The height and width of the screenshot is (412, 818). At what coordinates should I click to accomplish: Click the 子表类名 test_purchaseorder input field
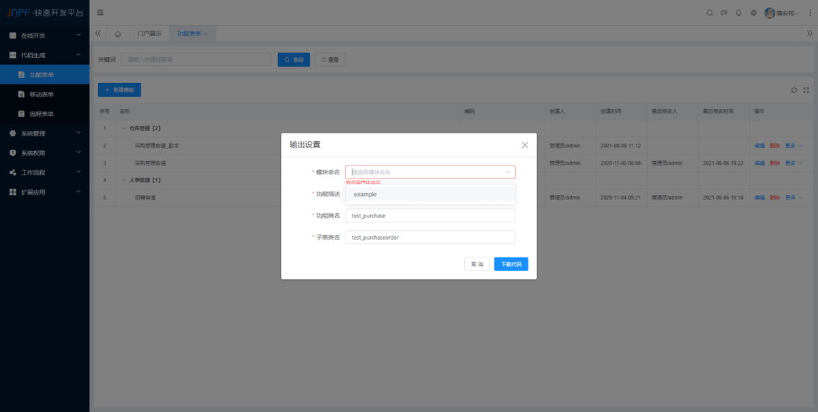pyautogui.click(x=429, y=238)
